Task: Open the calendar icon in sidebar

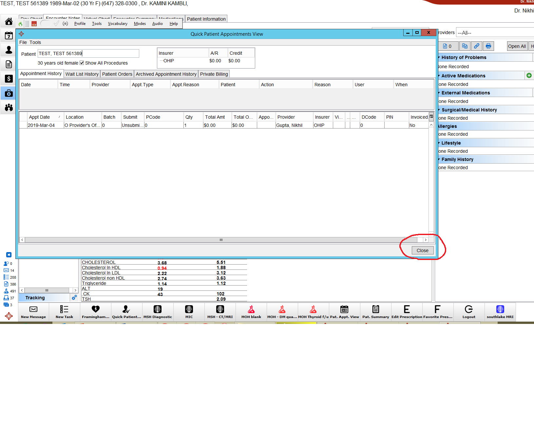Action: click(x=9, y=35)
